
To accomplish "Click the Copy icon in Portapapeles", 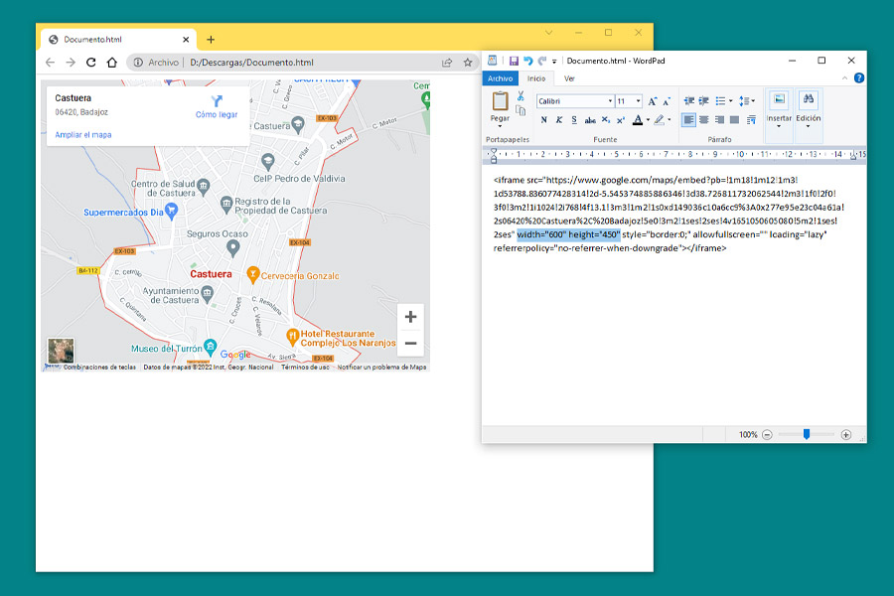I will [x=521, y=110].
